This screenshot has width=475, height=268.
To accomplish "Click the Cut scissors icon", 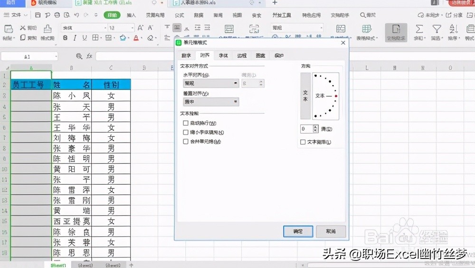I will tap(23, 28).
